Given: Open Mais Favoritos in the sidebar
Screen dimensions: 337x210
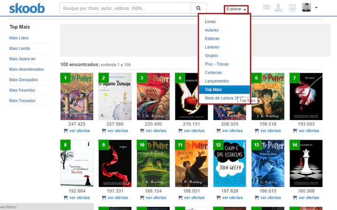Looking at the screenshot, I should tap(22, 90).
